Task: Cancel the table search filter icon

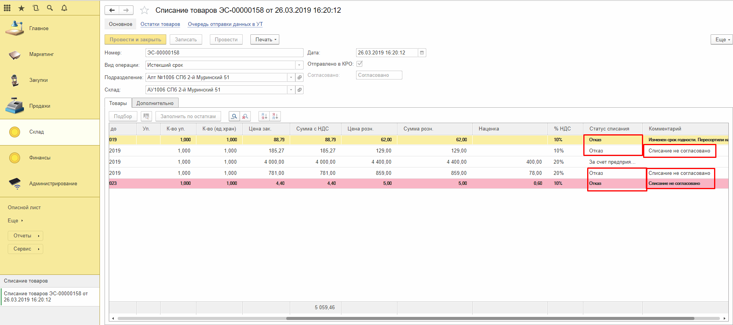Action: [x=245, y=116]
